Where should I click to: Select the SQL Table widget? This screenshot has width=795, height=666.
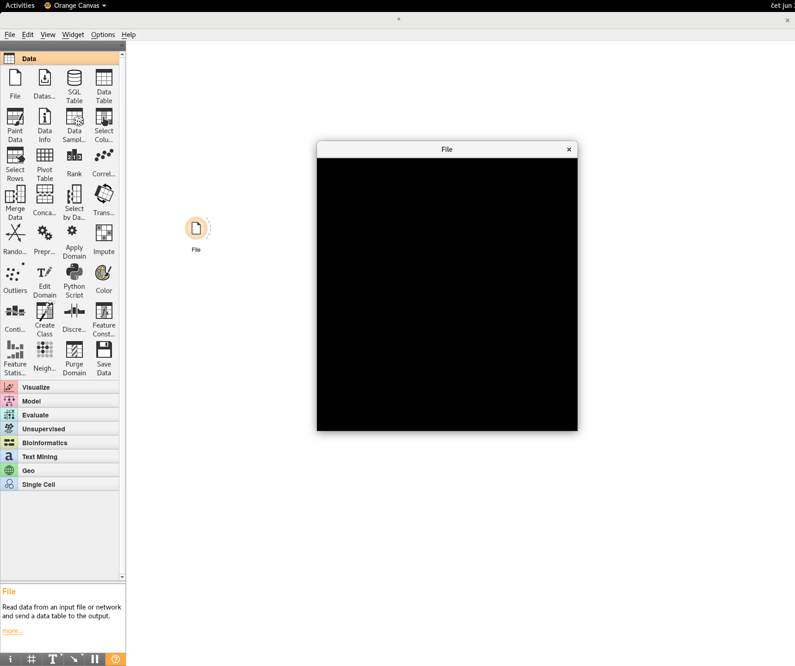pyautogui.click(x=75, y=87)
